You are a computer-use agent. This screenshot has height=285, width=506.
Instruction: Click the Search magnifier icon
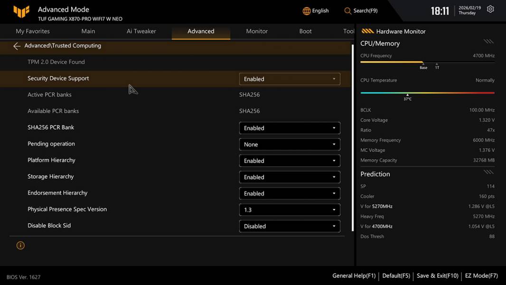(x=348, y=11)
